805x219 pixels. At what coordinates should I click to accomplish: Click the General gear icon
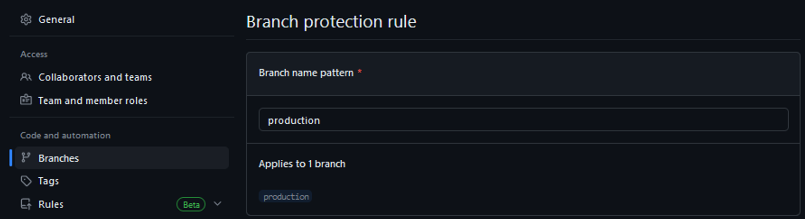(26, 19)
